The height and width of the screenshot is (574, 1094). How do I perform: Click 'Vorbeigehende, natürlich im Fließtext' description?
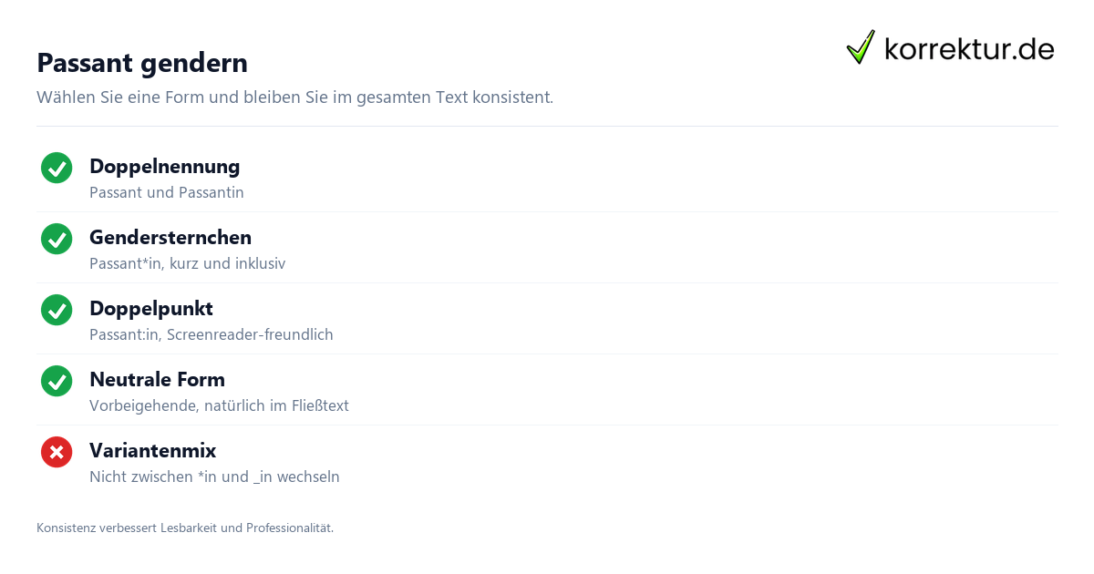click(219, 405)
